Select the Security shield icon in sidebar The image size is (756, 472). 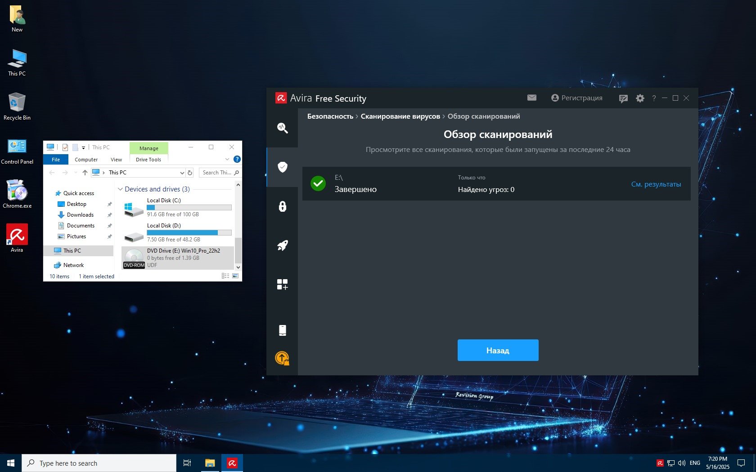pos(282,167)
